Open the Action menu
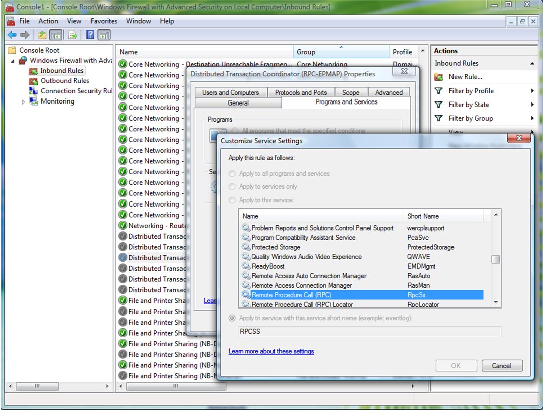This screenshot has height=410, width=543. click(x=48, y=21)
